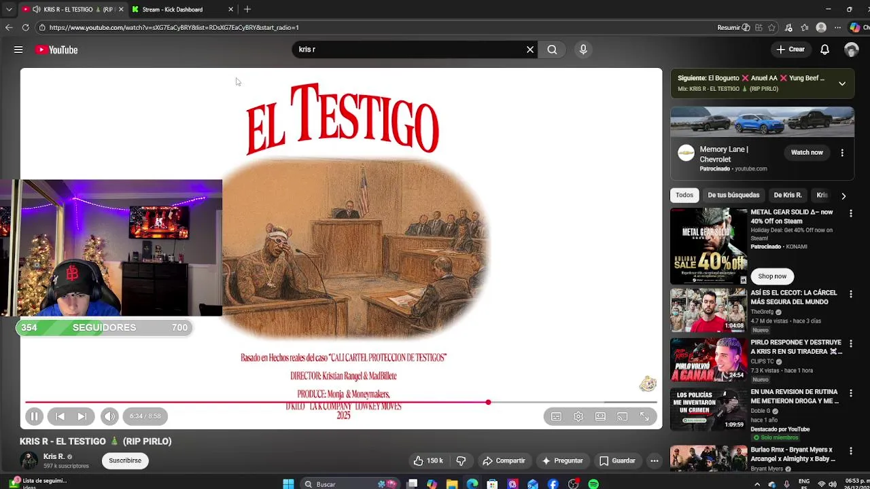Click the 6:34 / 8:58 time display
The width and height of the screenshot is (870, 489).
tap(145, 416)
